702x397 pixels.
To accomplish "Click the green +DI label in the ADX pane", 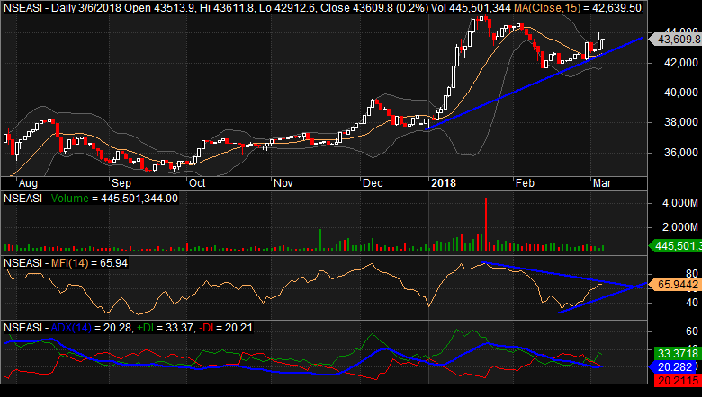I will [x=145, y=328].
